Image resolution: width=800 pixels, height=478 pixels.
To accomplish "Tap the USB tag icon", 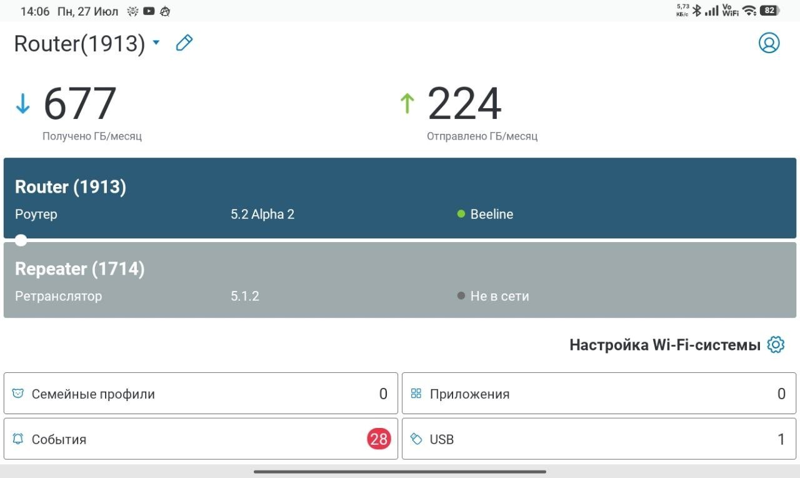I will coord(416,439).
